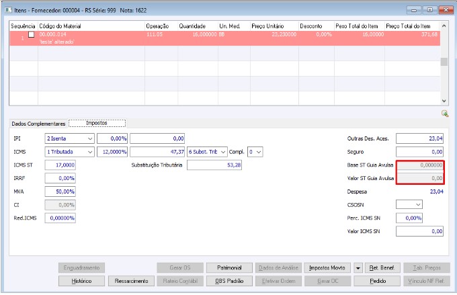Click the Outras Des. Aces. field
This screenshot has height=295, width=457.
pos(419,138)
